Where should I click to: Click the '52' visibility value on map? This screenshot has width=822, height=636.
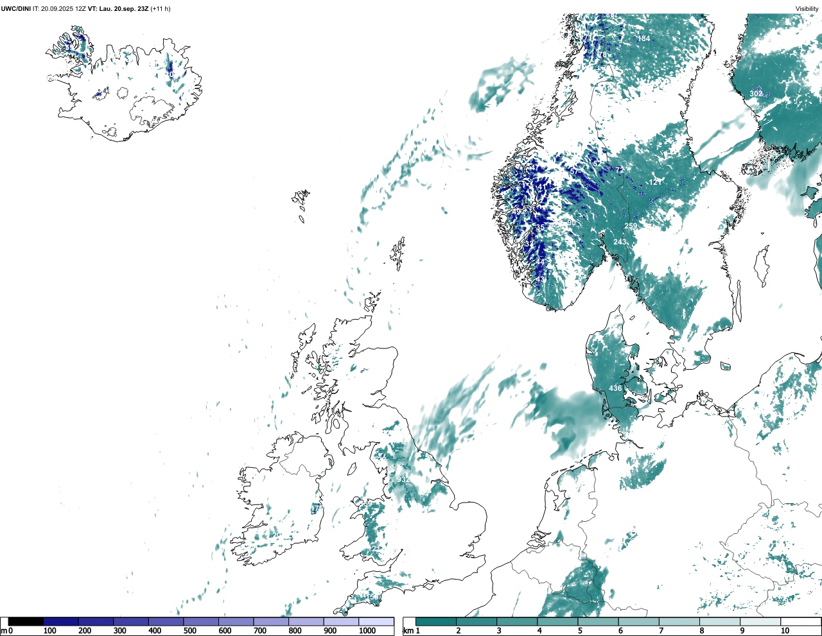[x=597, y=163]
